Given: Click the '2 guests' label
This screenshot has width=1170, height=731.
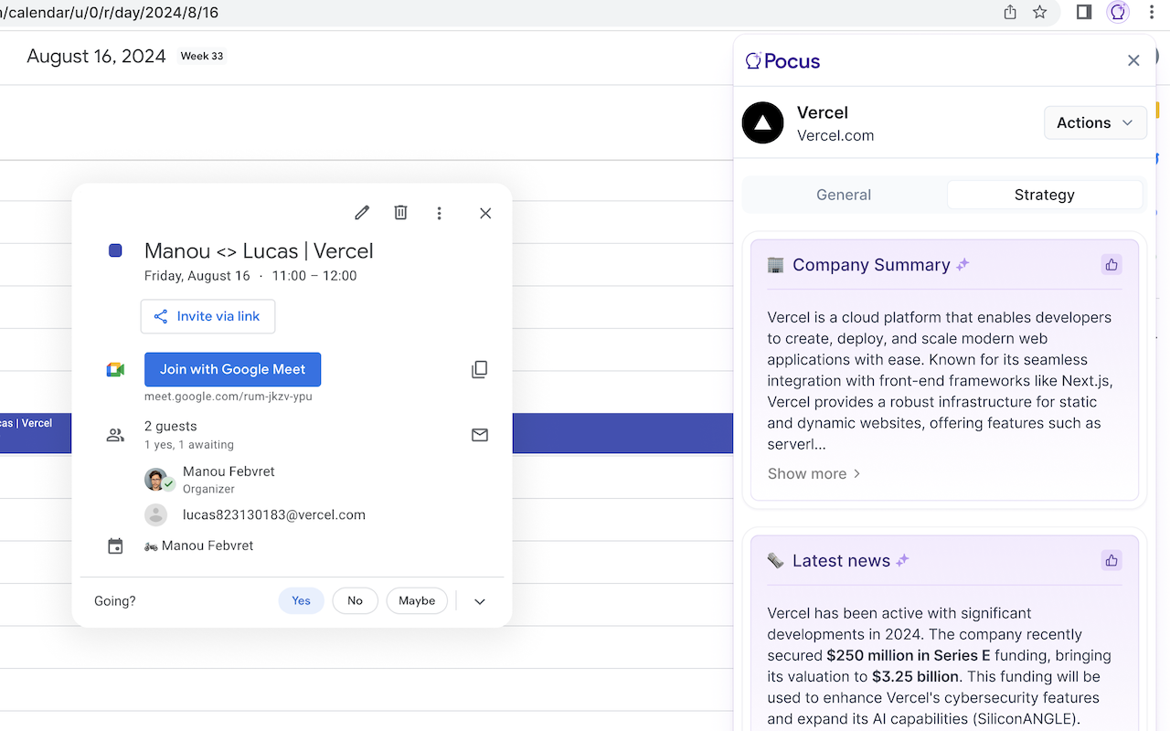Looking at the screenshot, I should coord(171,426).
